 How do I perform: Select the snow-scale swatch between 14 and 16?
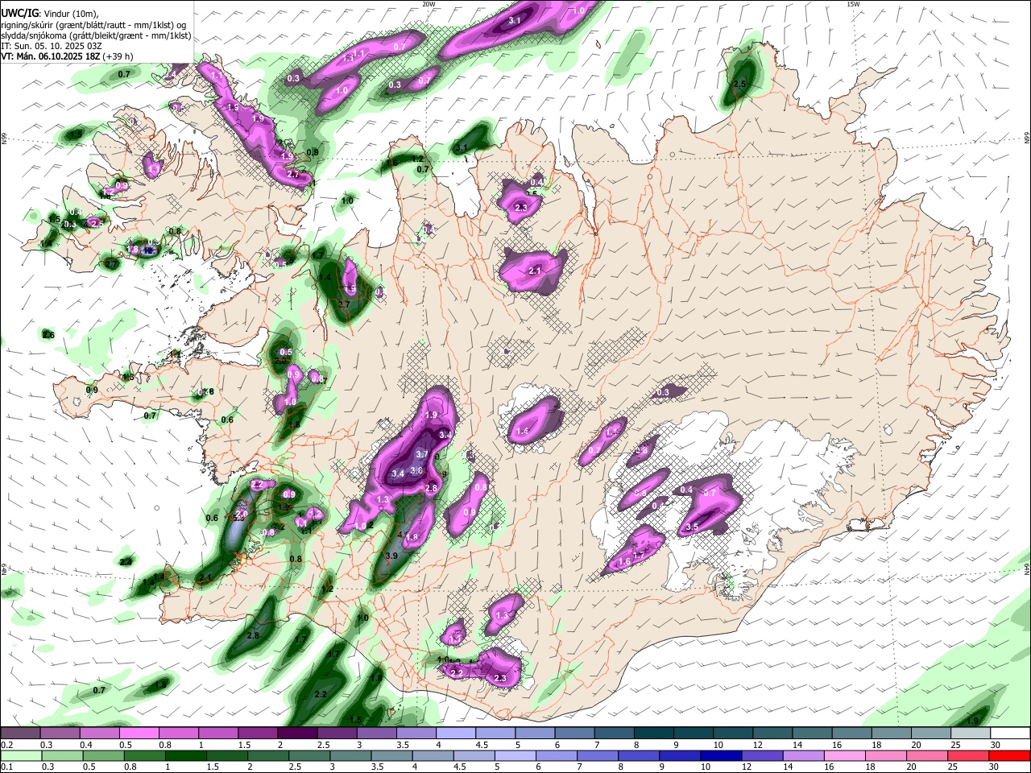pos(813,734)
